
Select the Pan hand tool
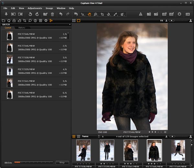pos(89,14)
